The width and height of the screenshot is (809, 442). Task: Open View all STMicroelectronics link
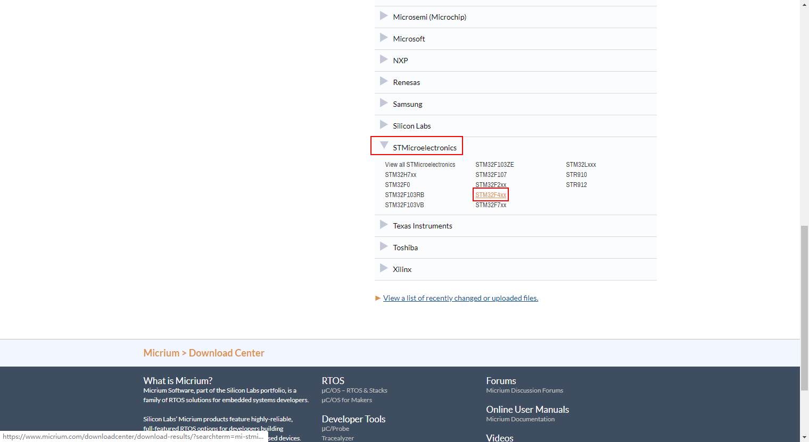[420, 165]
